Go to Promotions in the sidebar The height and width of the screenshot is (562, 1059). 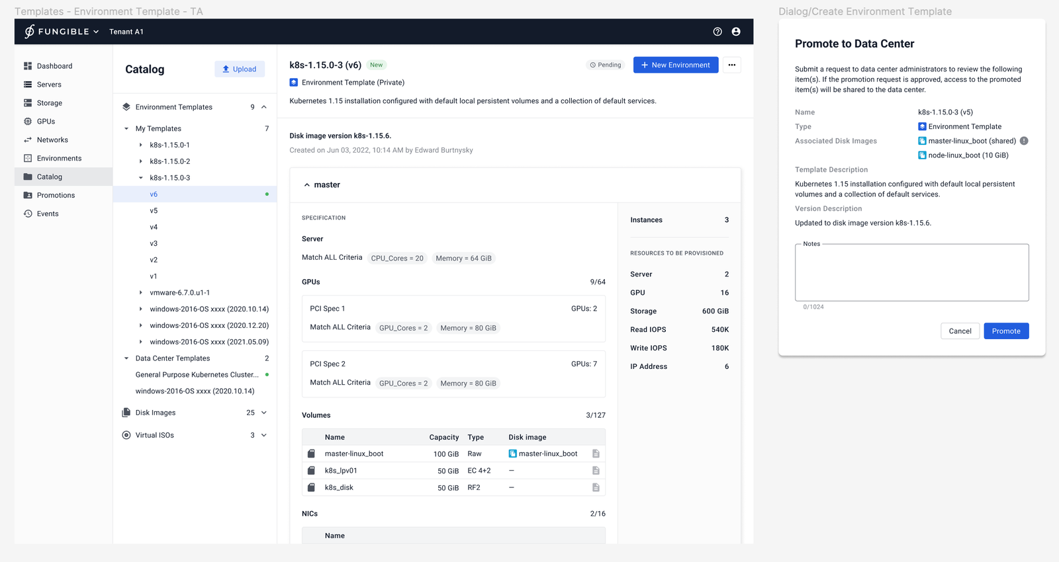(x=56, y=195)
